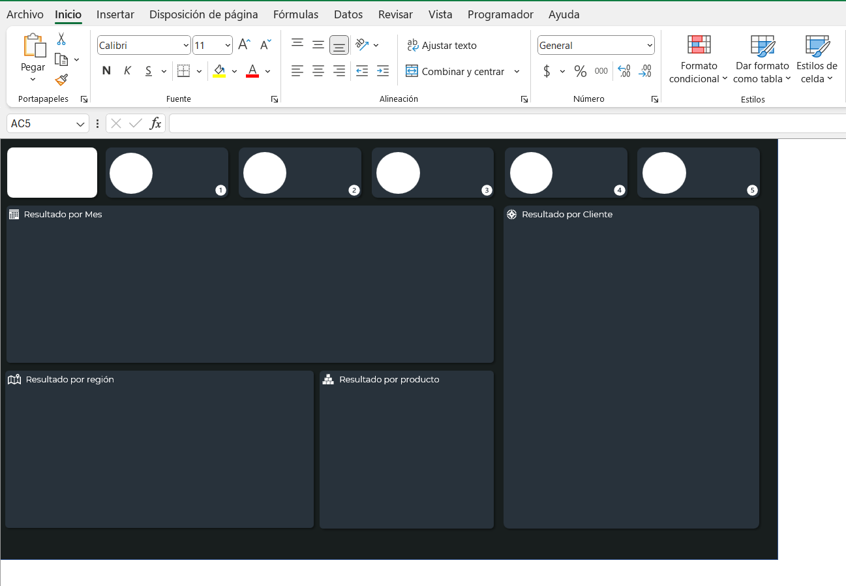
Task: Open the font size 11 dropdown
Action: click(x=212, y=44)
